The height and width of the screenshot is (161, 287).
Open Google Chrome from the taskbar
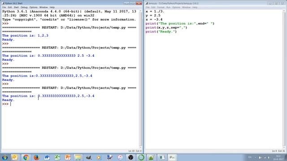pyautogui.click(x=26, y=157)
